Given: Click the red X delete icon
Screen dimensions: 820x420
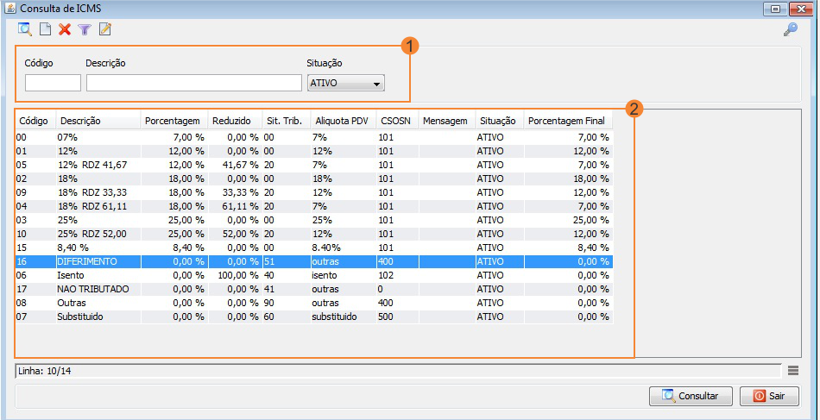Looking at the screenshot, I should (x=65, y=29).
